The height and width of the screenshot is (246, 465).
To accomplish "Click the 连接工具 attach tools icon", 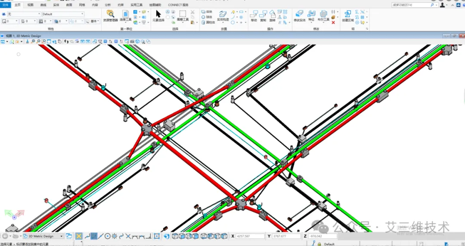I will 126,14.
